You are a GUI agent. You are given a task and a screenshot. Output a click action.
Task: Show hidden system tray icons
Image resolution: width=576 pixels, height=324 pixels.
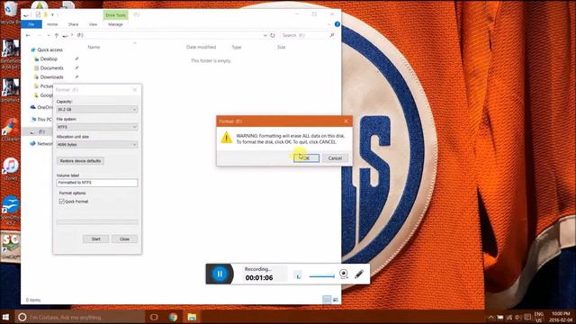490,318
